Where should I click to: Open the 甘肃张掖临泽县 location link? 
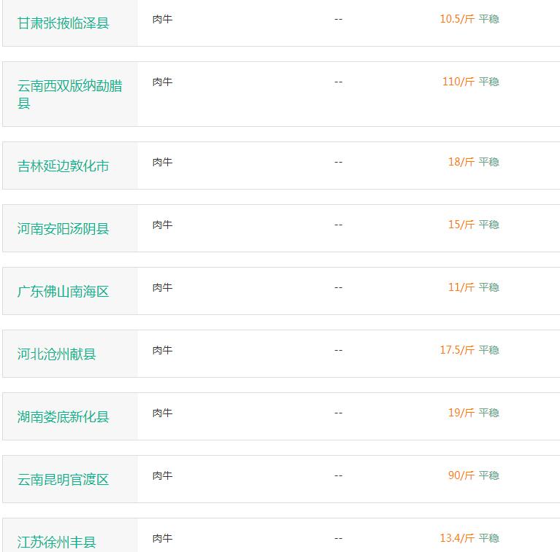(64, 23)
